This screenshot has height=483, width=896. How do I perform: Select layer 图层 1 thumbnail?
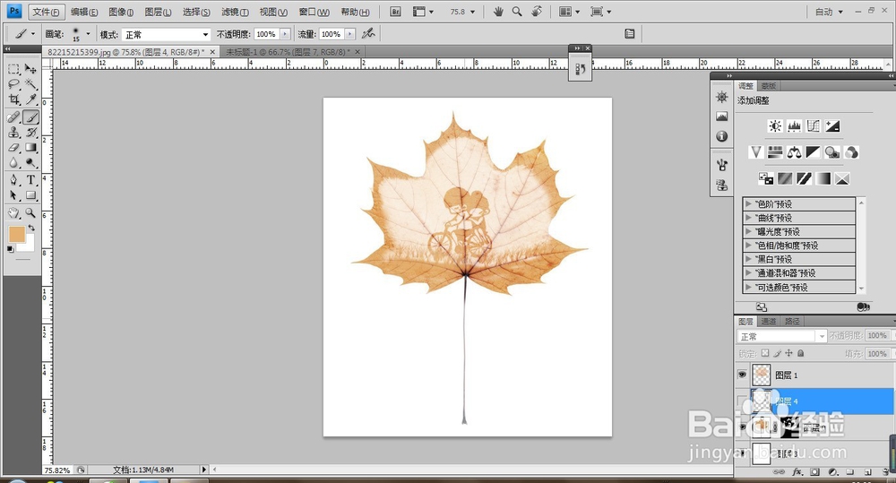[x=761, y=375]
